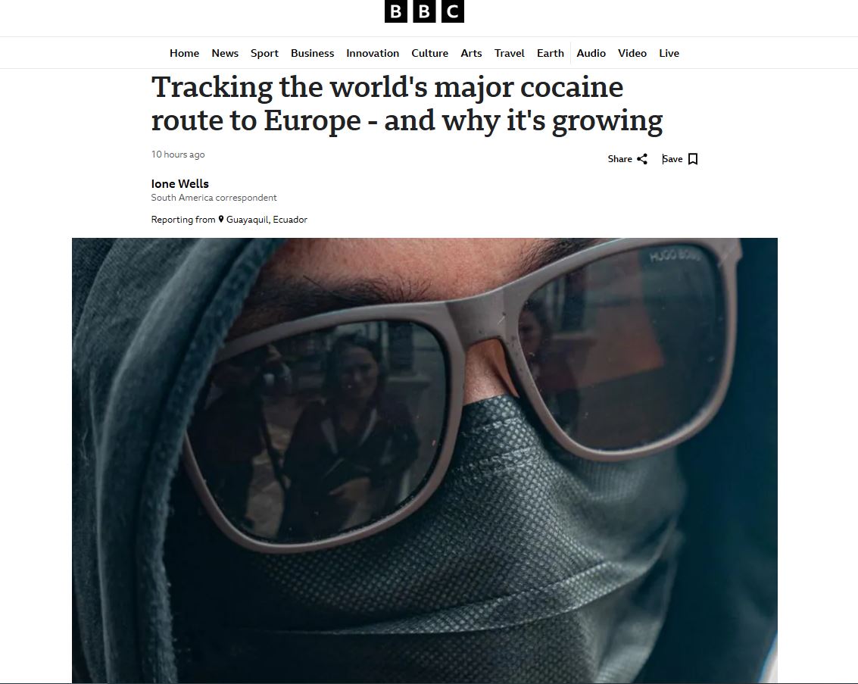Navigate to Culture section
The image size is (858, 684).
pos(429,53)
